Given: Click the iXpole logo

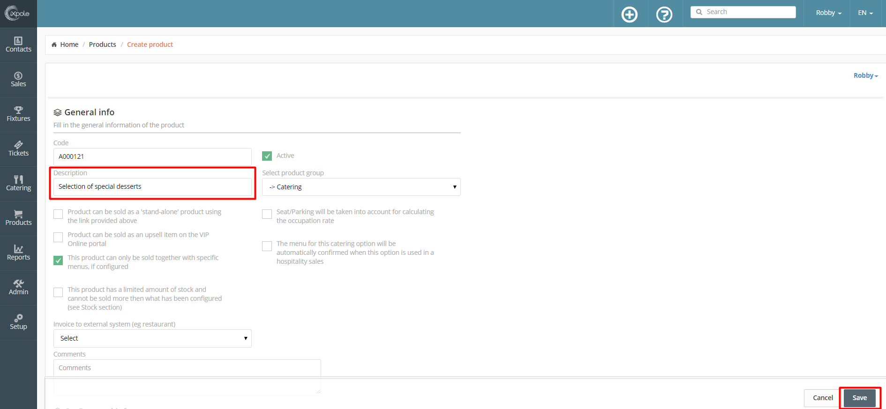Looking at the screenshot, I should coord(17,13).
